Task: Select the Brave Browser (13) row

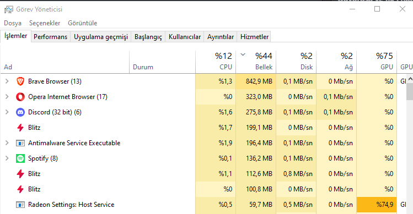Action: coord(203,81)
